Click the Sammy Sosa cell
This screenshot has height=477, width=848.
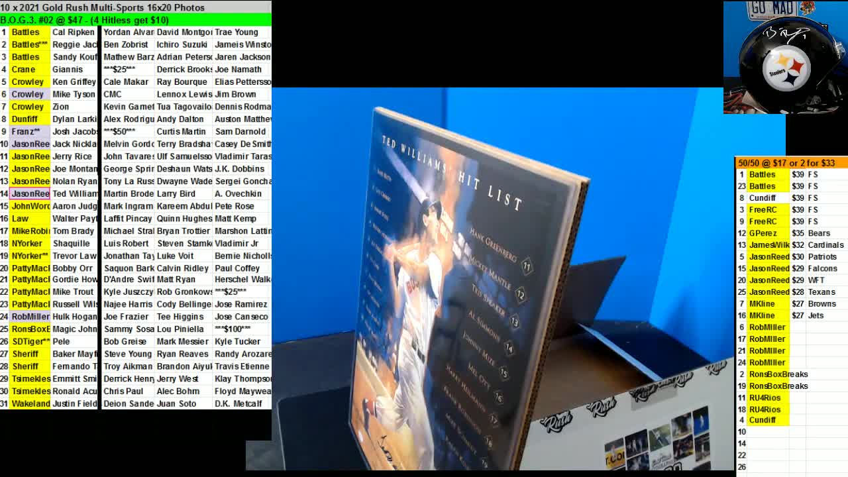(x=128, y=329)
